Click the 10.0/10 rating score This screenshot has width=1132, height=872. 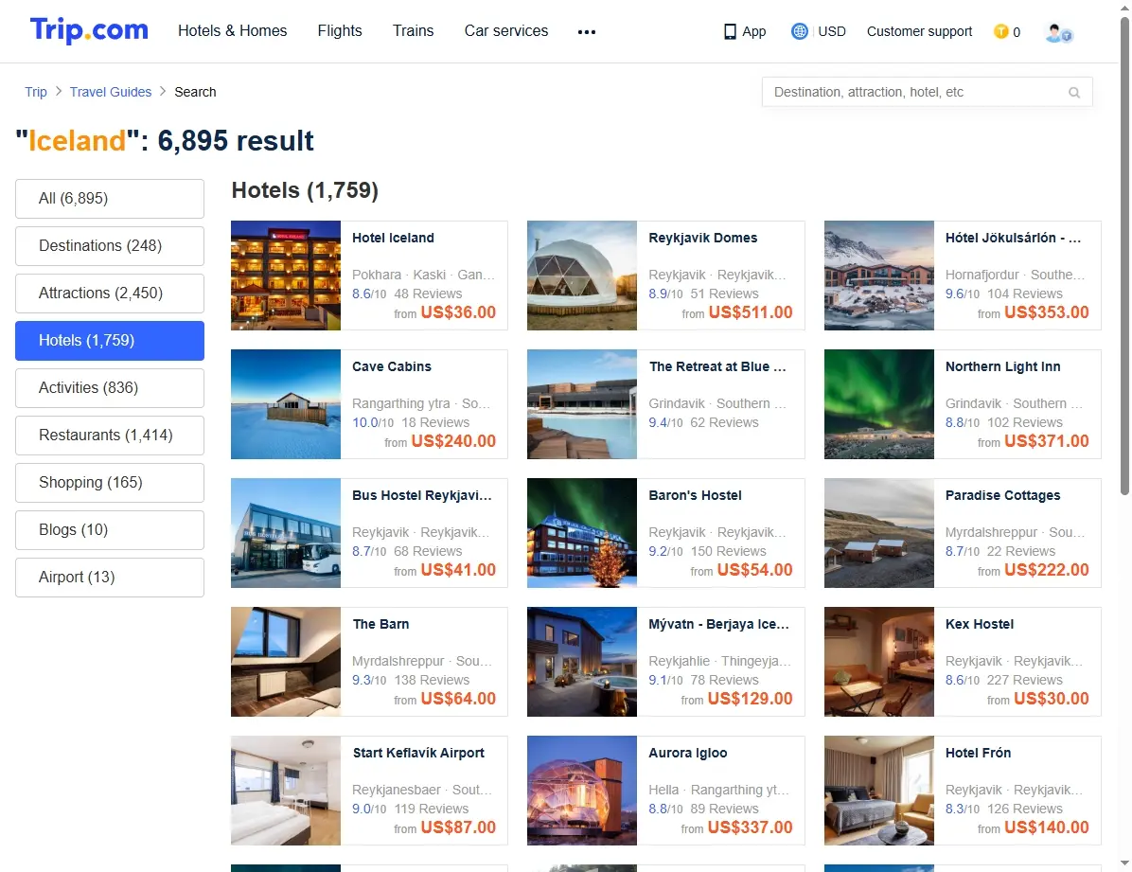click(x=373, y=422)
